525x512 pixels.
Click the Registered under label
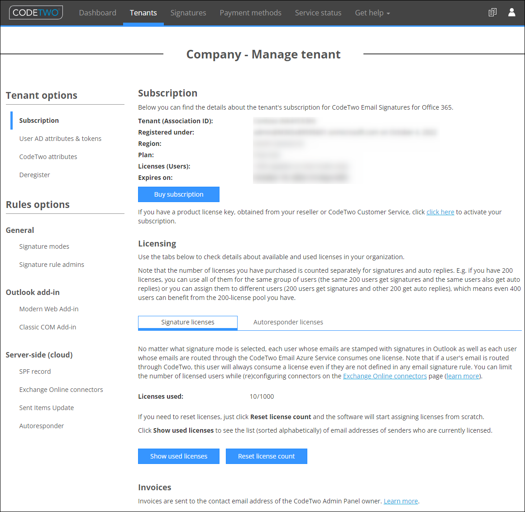[x=166, y=132]
